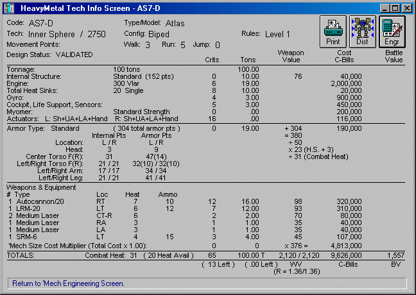Viewport: 416px width, 295px height.
Task: Click the (R = 1.36/1.36) ratio text
Action: pyautogui.click(x=297, y=272)
